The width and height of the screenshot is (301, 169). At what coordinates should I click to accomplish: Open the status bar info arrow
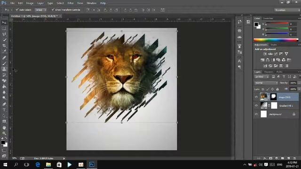[64, 159]
